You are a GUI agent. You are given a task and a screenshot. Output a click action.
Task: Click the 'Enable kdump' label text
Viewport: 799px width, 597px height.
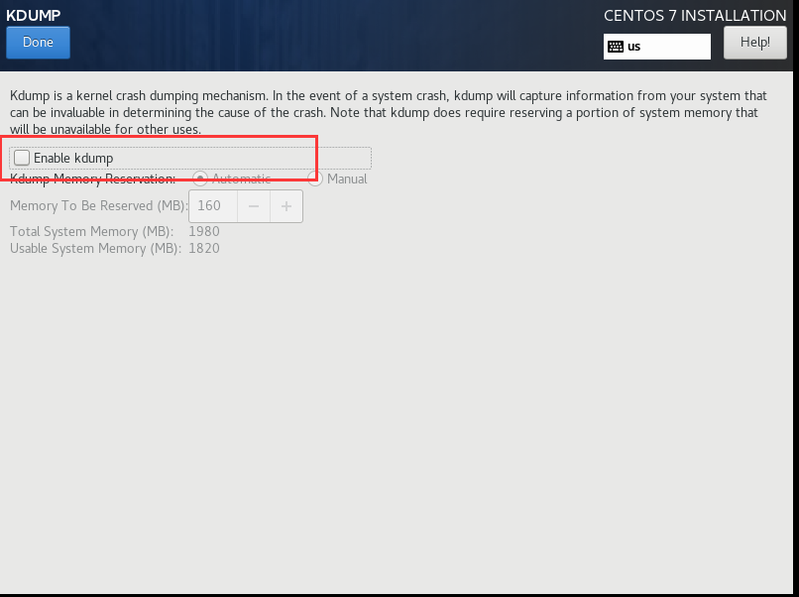click(73, 158)
